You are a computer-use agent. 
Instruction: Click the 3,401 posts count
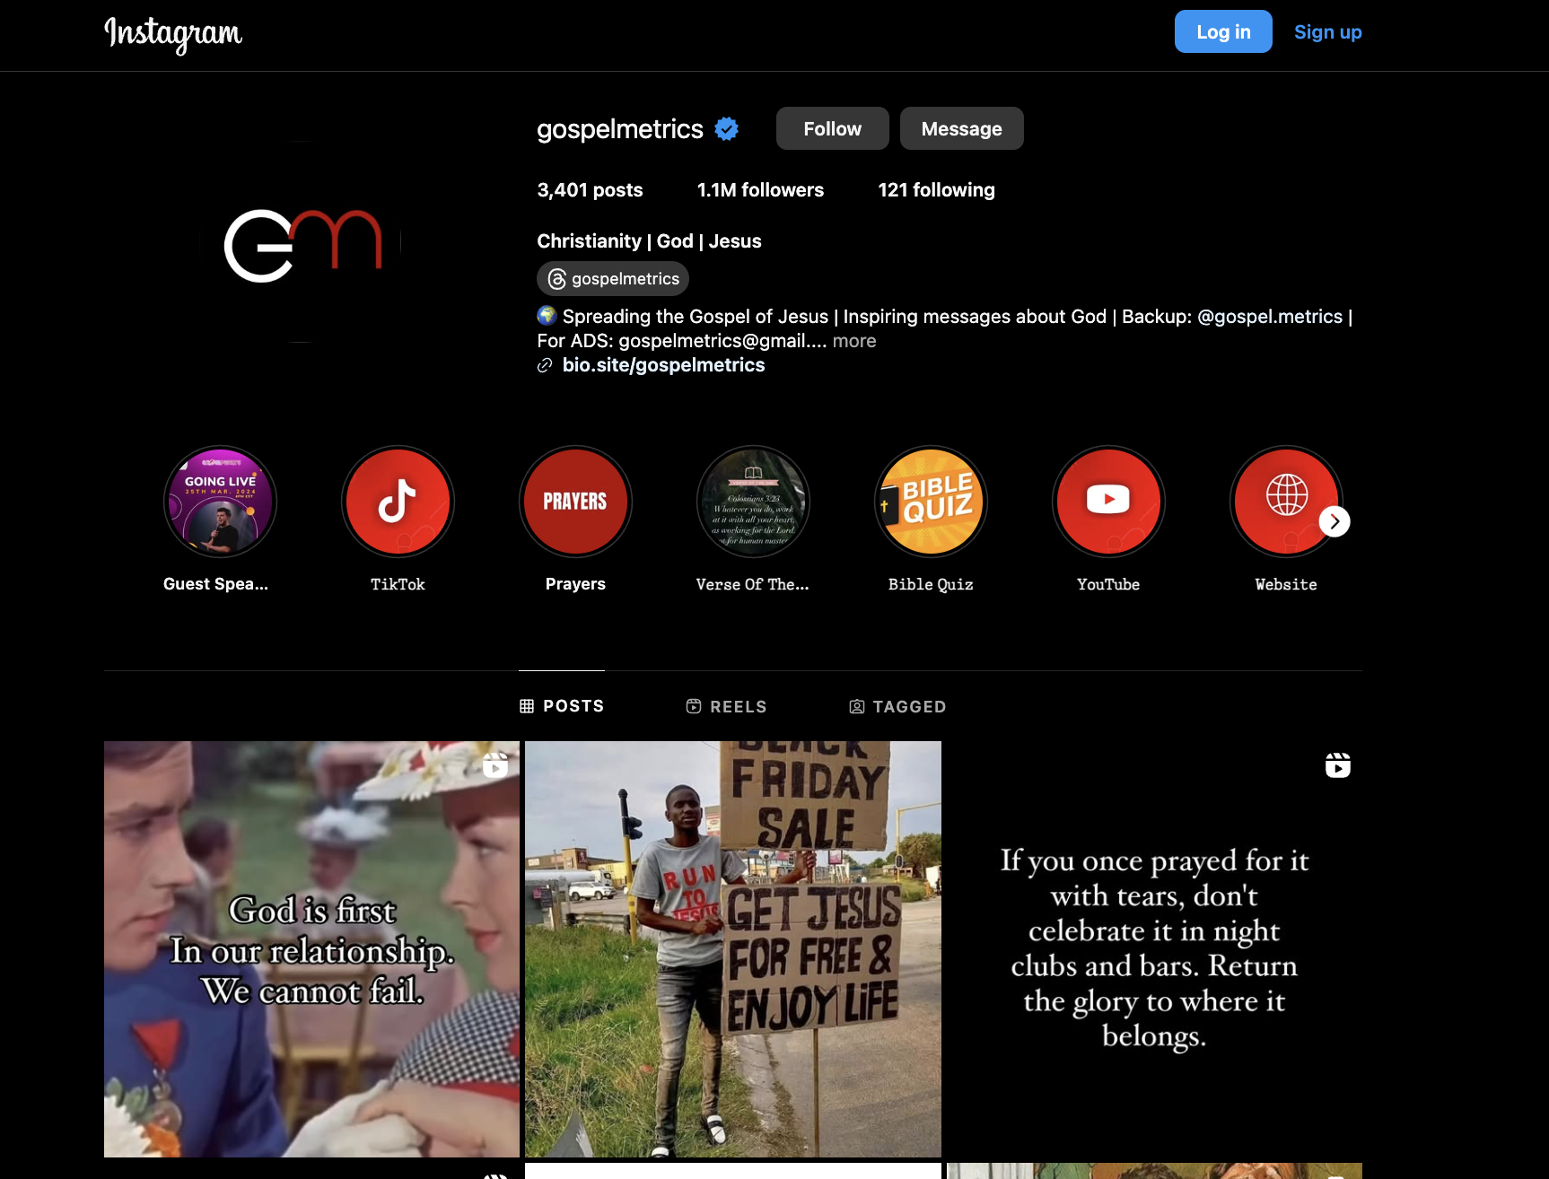click(590, 190)
